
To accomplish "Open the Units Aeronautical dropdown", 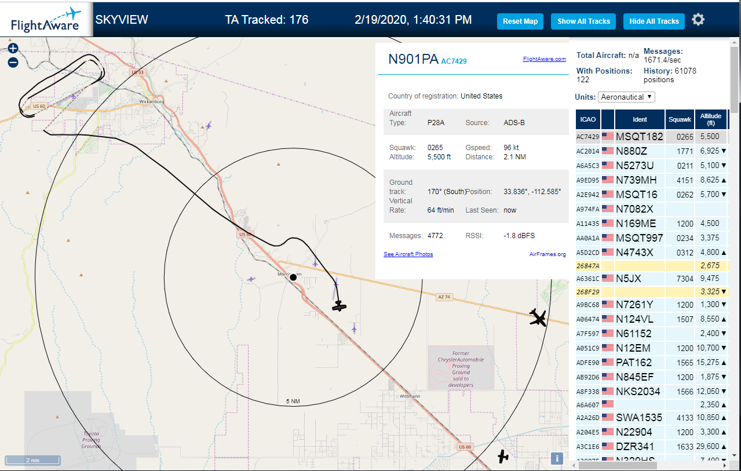I will [626, 97].
